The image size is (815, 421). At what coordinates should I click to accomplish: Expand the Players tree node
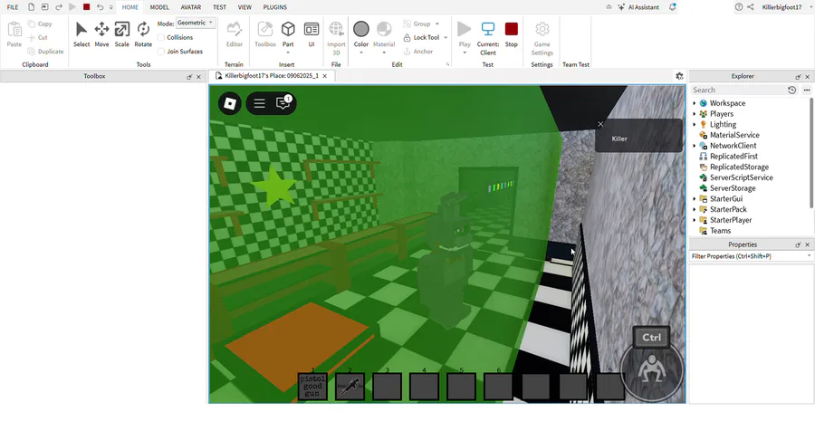pos(695,114)
